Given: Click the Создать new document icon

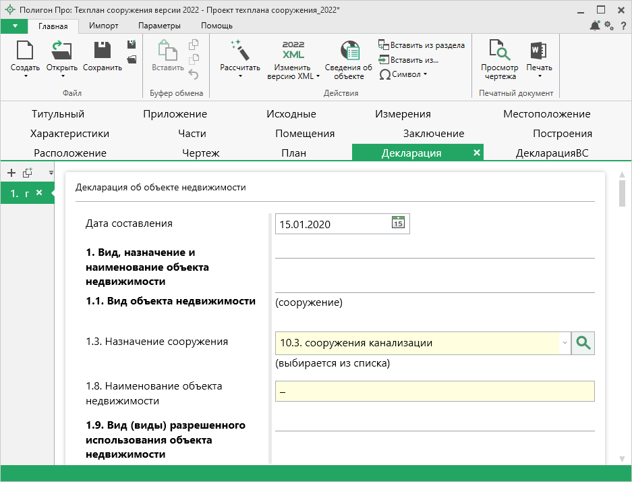Looking at the screenshot, I should click(25, 51).
